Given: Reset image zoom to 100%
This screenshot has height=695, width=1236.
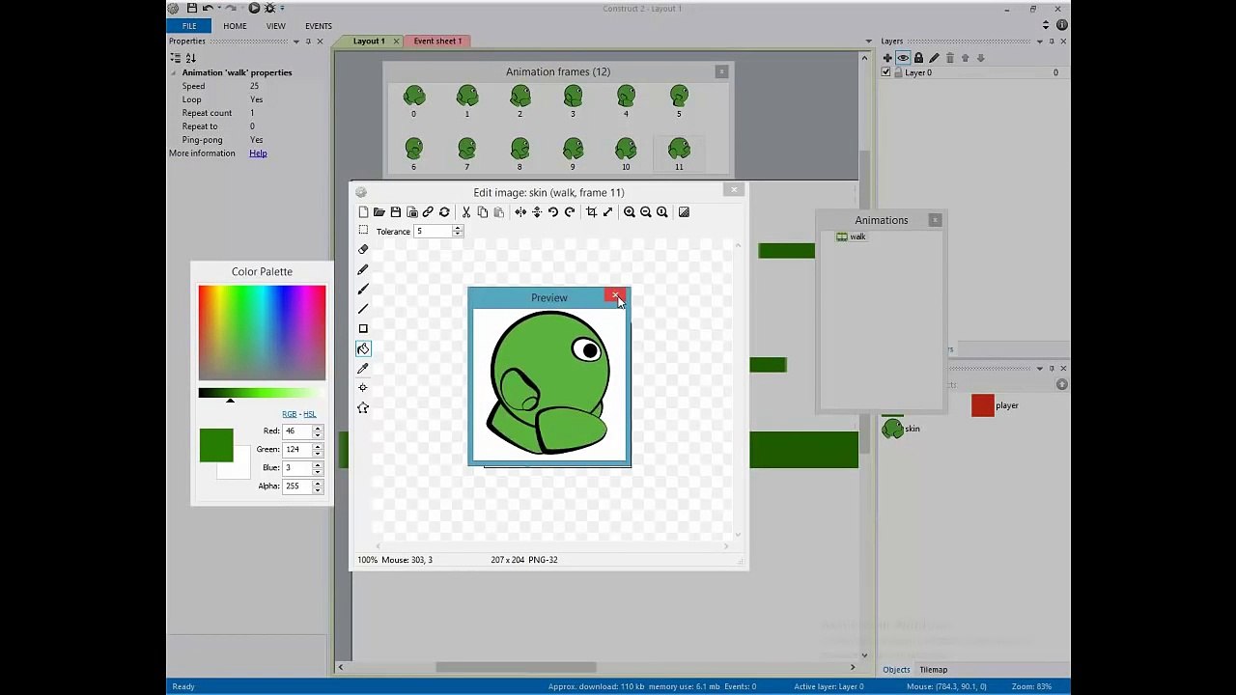Looking at the screenshot, I should [x=662, y=212].
